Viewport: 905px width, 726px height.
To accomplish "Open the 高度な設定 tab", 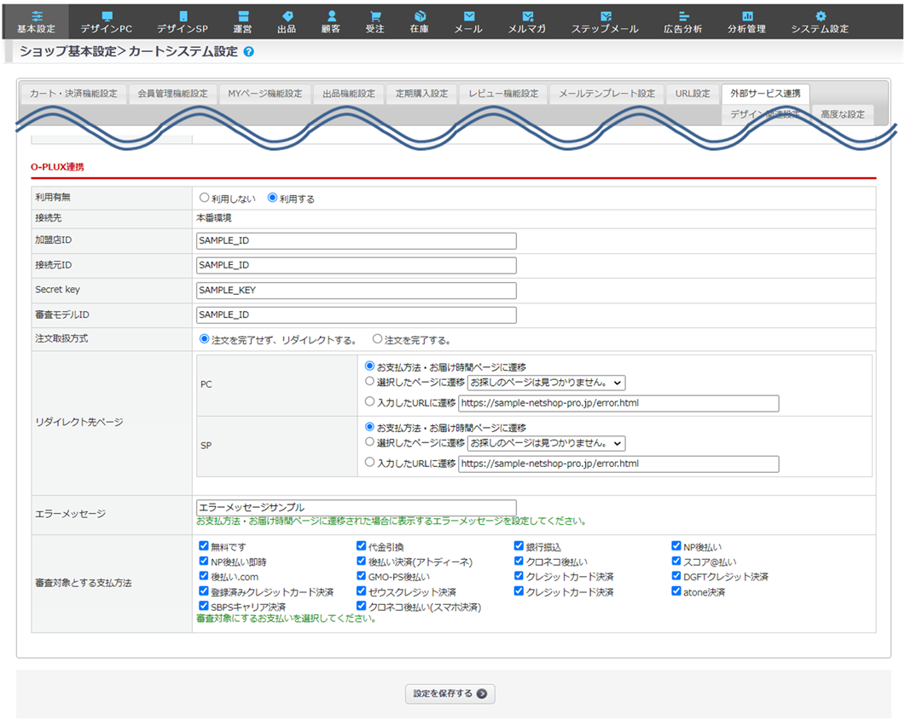I will pyautogui.click(x=843, y=114).
